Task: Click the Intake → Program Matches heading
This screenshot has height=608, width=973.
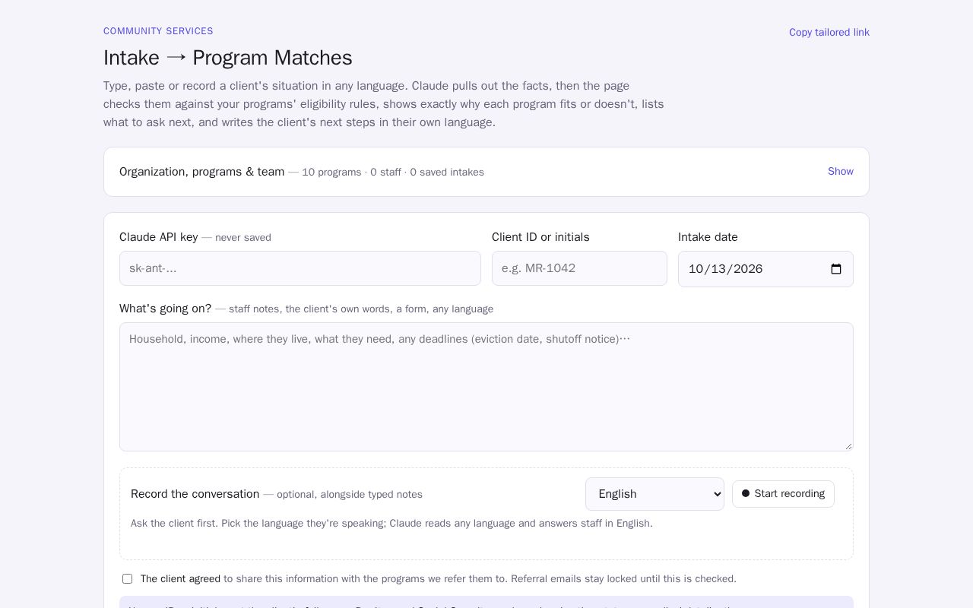Action: pyautogui.click(x=228, y=58)
